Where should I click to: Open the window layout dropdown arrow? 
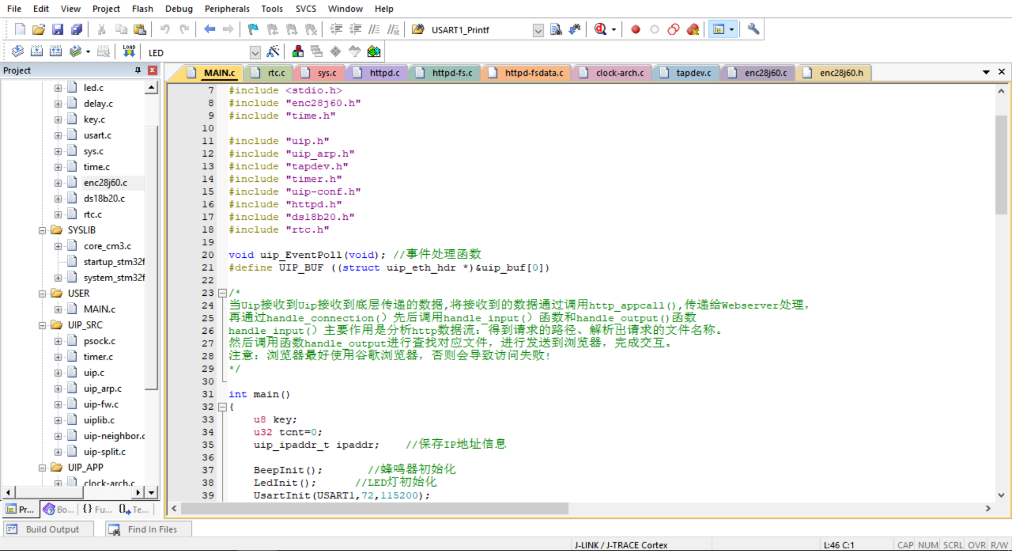pyautogui.click(x=732, y=30)
